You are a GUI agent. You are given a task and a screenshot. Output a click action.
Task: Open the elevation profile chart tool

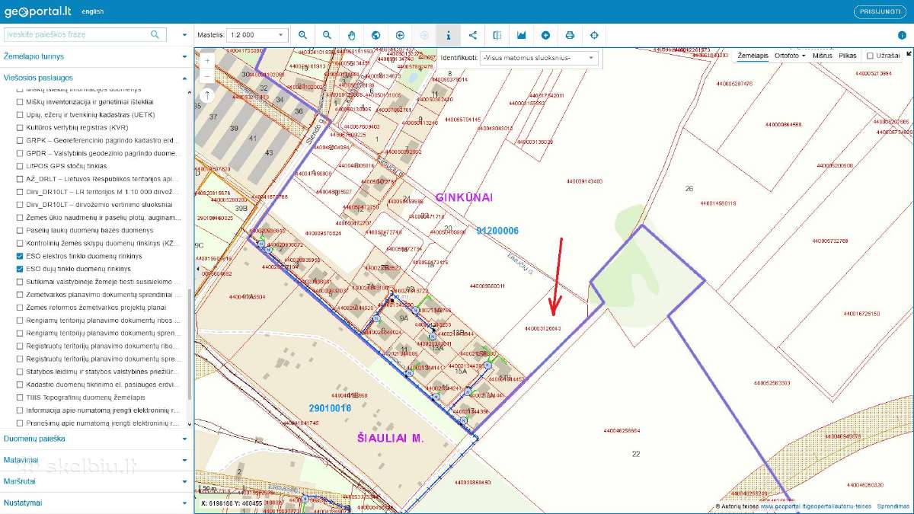[x=522, y=35]
